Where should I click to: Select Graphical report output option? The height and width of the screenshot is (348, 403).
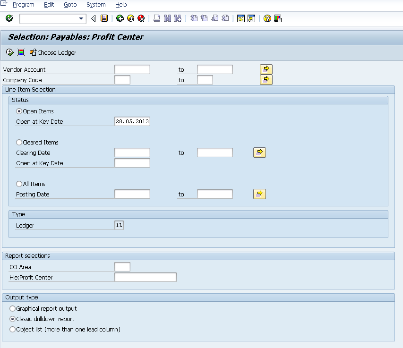(12, 308)
